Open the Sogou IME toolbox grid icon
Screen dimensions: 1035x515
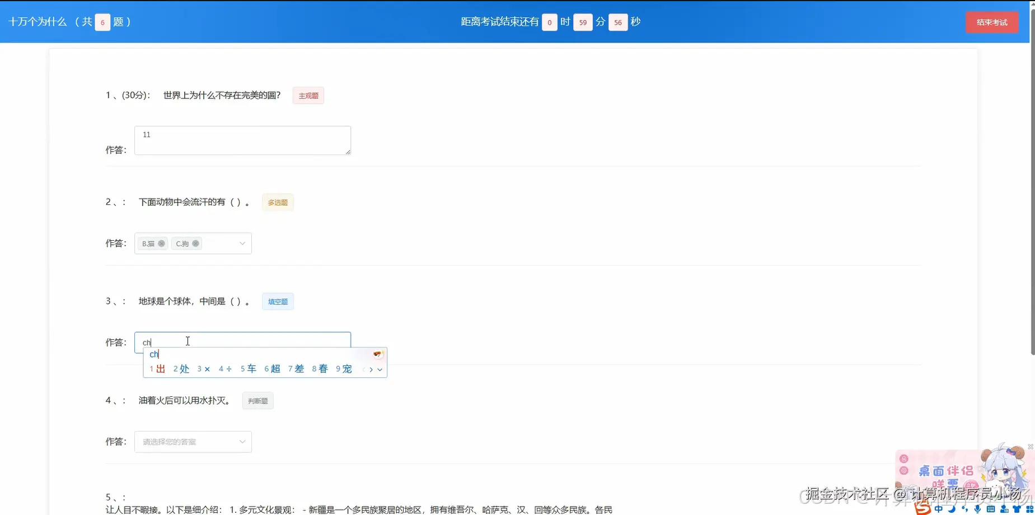1030,508
